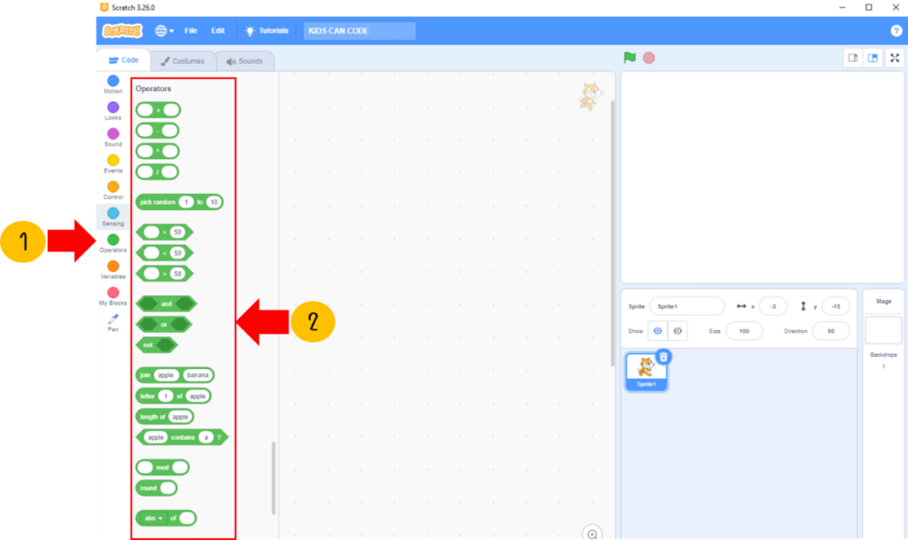
Task: Open the language globe dropdown
Action: [164, 31]
